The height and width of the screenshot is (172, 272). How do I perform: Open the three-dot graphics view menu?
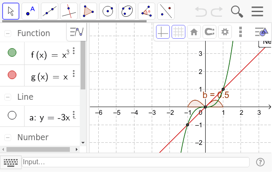(241, 32)
